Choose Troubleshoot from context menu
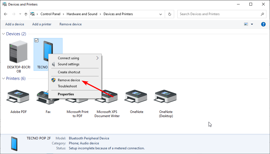This screenshot has height=154, width=270. pos(75,86)
